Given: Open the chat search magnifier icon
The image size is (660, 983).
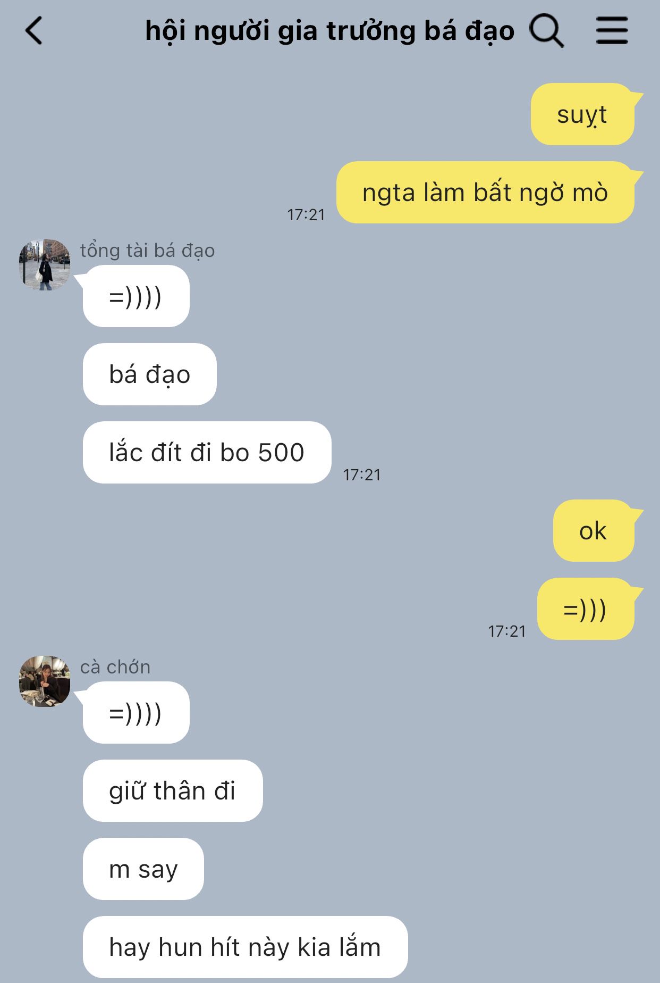Looking at the screenshot, I should tap(546, 30).
